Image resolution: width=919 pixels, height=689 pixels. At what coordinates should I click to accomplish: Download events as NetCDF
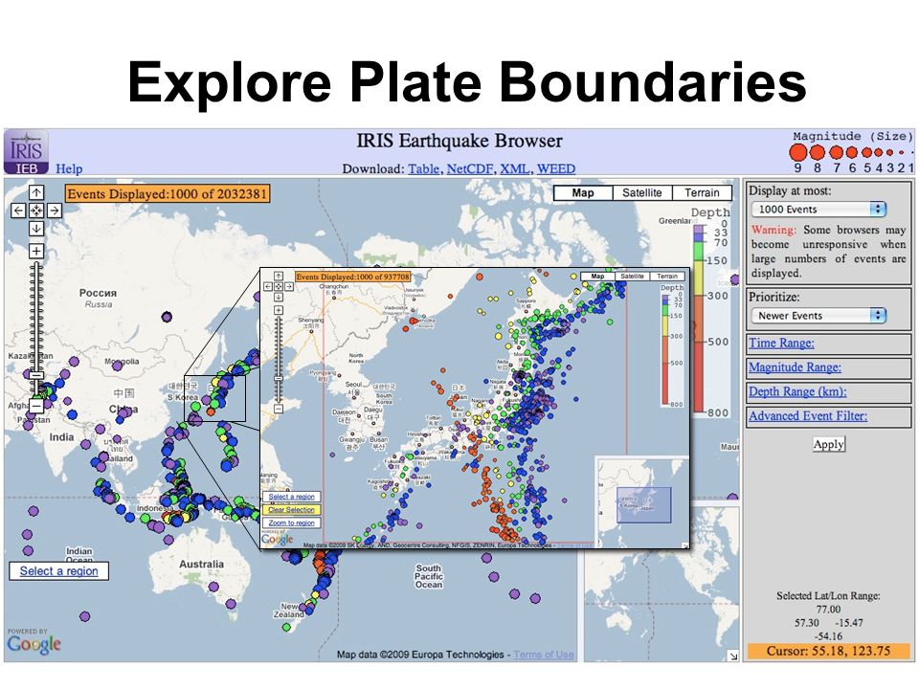[x=470, y=168]
